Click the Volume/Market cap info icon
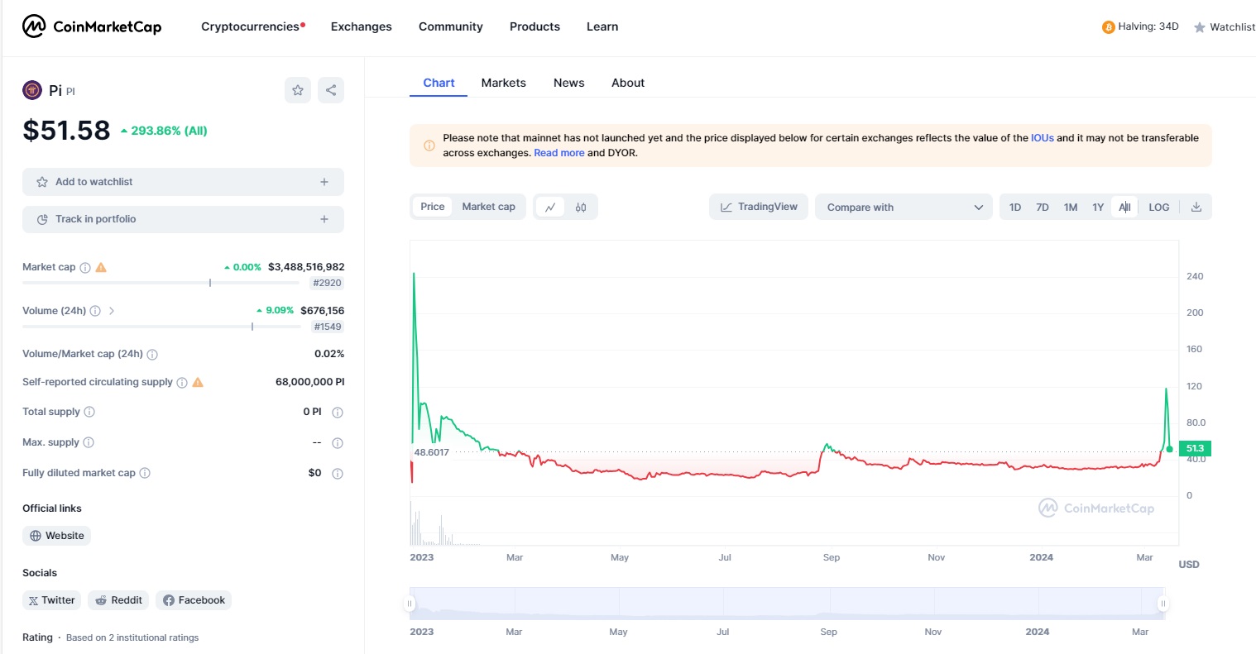The height and width of the screenshot is (654, 1256). [152, 355]
